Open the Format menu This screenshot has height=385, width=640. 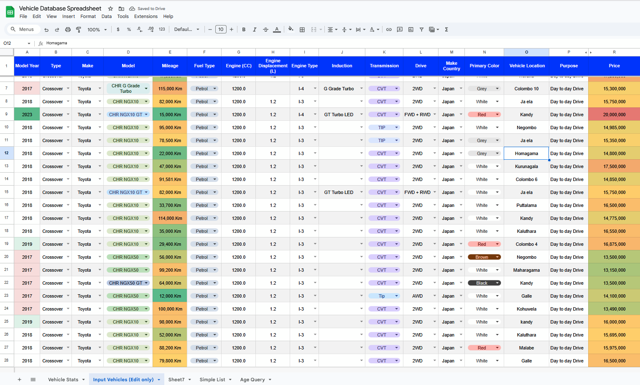(88, 17)
